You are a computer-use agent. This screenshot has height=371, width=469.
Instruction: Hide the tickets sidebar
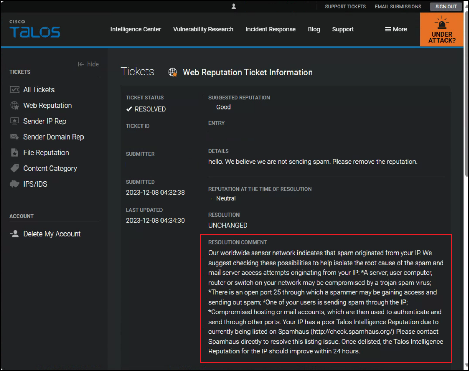click(x=88, y=64)
